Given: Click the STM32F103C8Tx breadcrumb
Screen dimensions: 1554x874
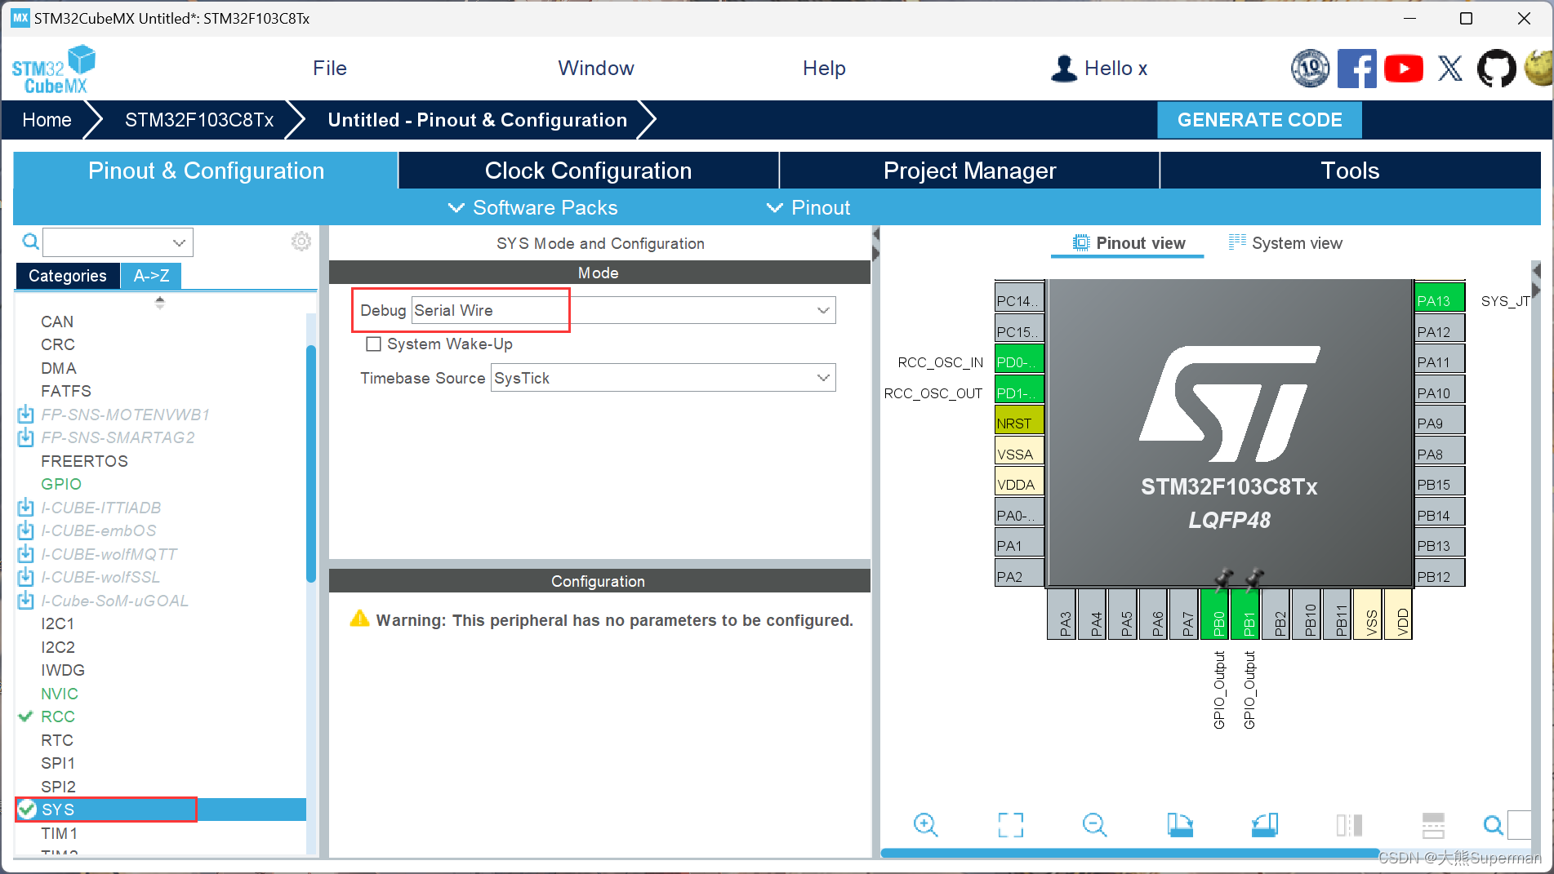Looking at the screenshot, I should 199,120.
